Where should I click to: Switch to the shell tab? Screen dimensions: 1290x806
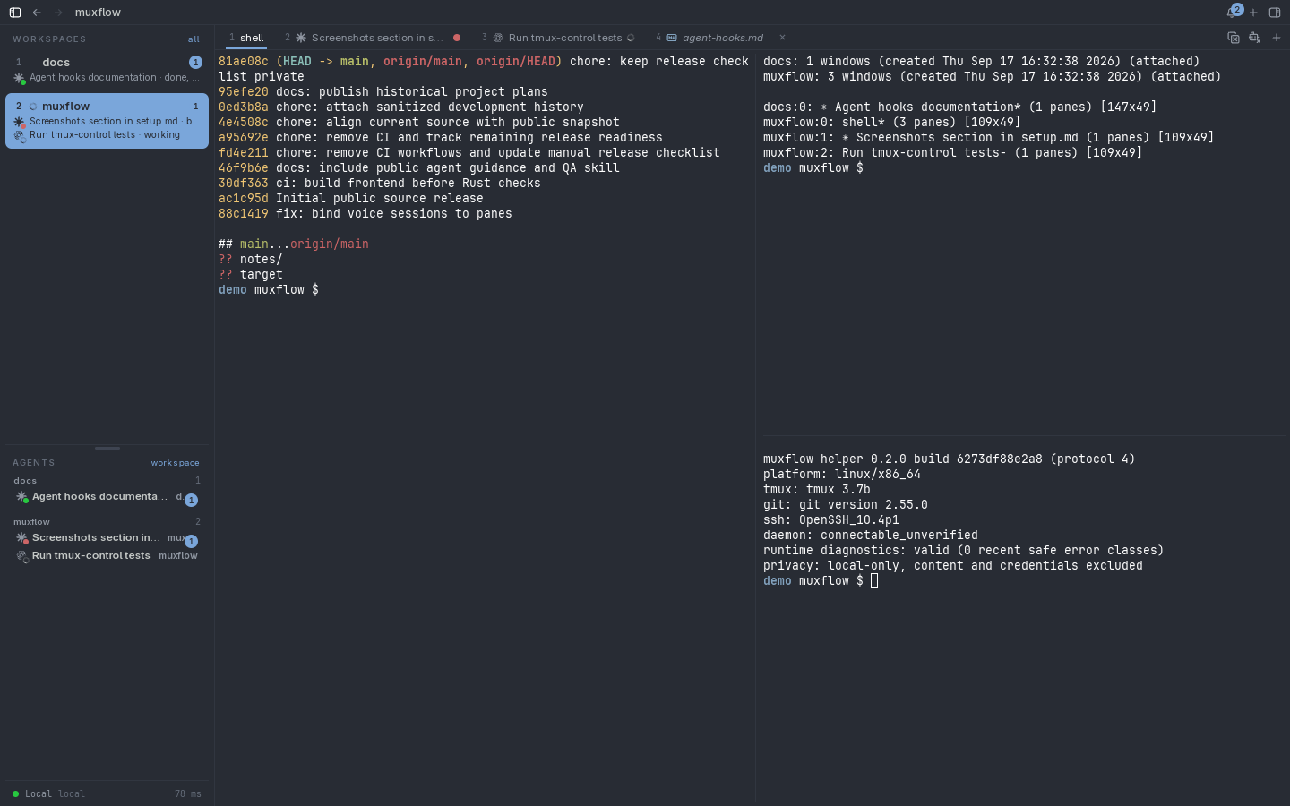(x=246, y=38)
